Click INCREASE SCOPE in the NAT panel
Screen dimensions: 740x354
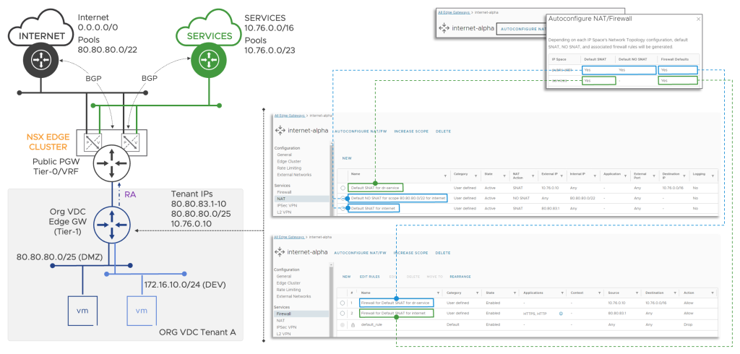411,131
